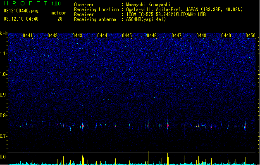Click the 0441 time marker label
The width and height of the screenshot is (260, 165).
tap(28, 35)
